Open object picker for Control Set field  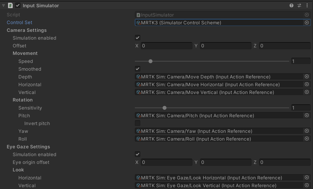click(x=307, y=23)
